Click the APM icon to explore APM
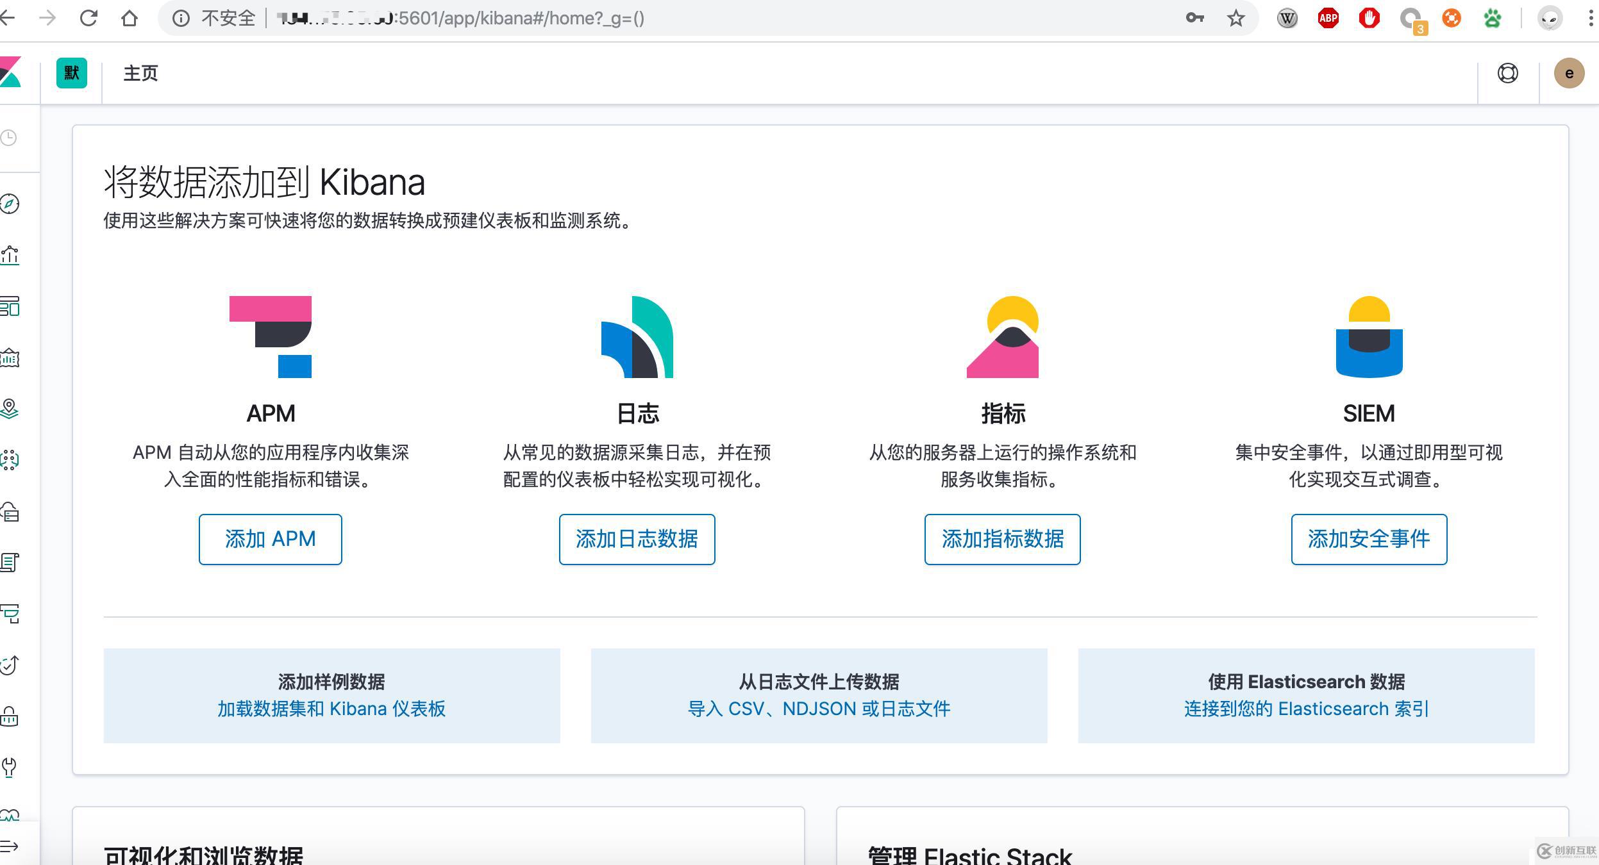 pos(269,336)
